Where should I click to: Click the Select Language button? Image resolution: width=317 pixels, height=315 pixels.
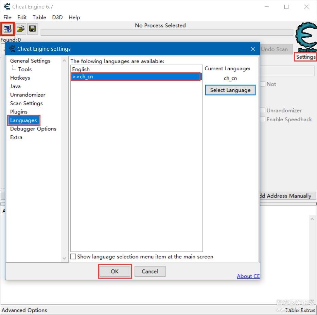(x=230, y=90)
